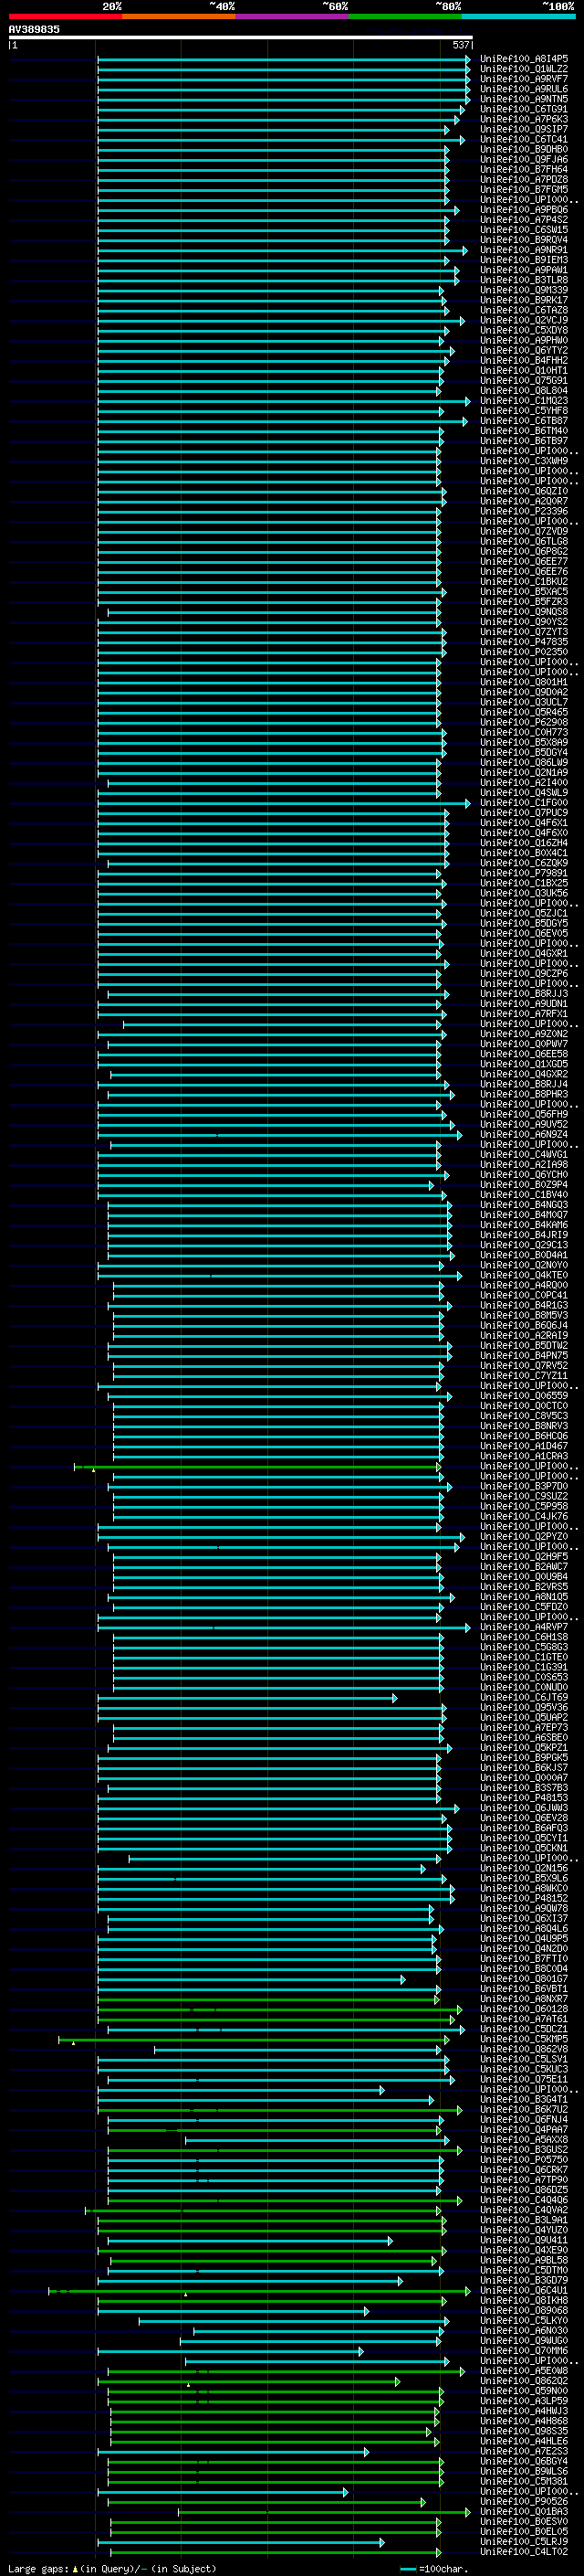Select the label UniRef100_A9PBQ6

coord(524,210)
